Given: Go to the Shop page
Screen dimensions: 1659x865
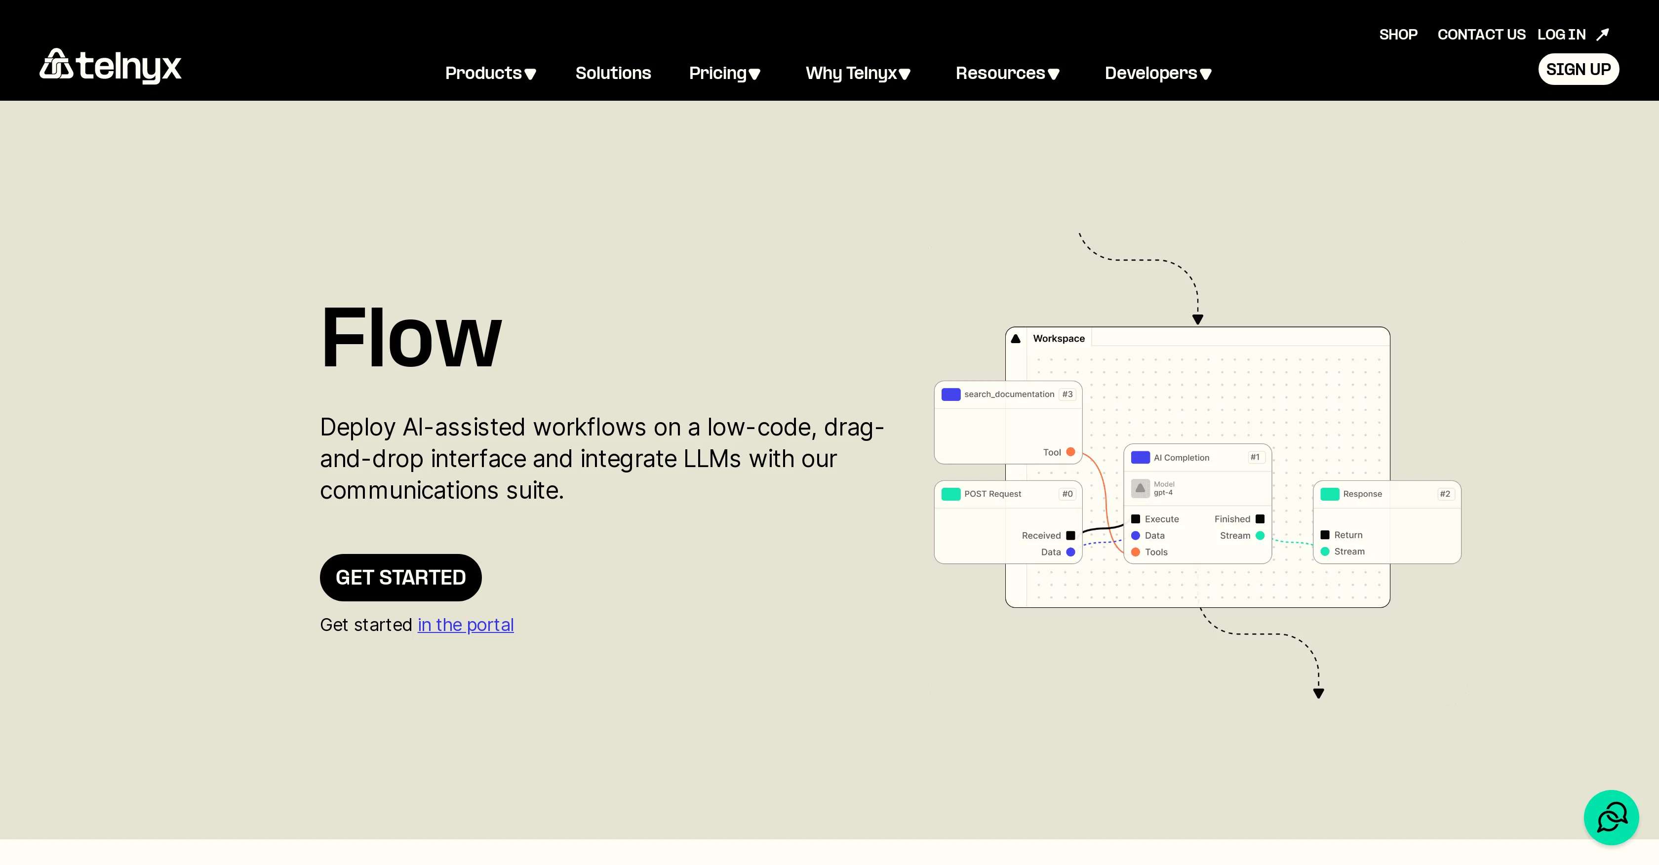Looking at the screenshot, I should [1398, 34].
